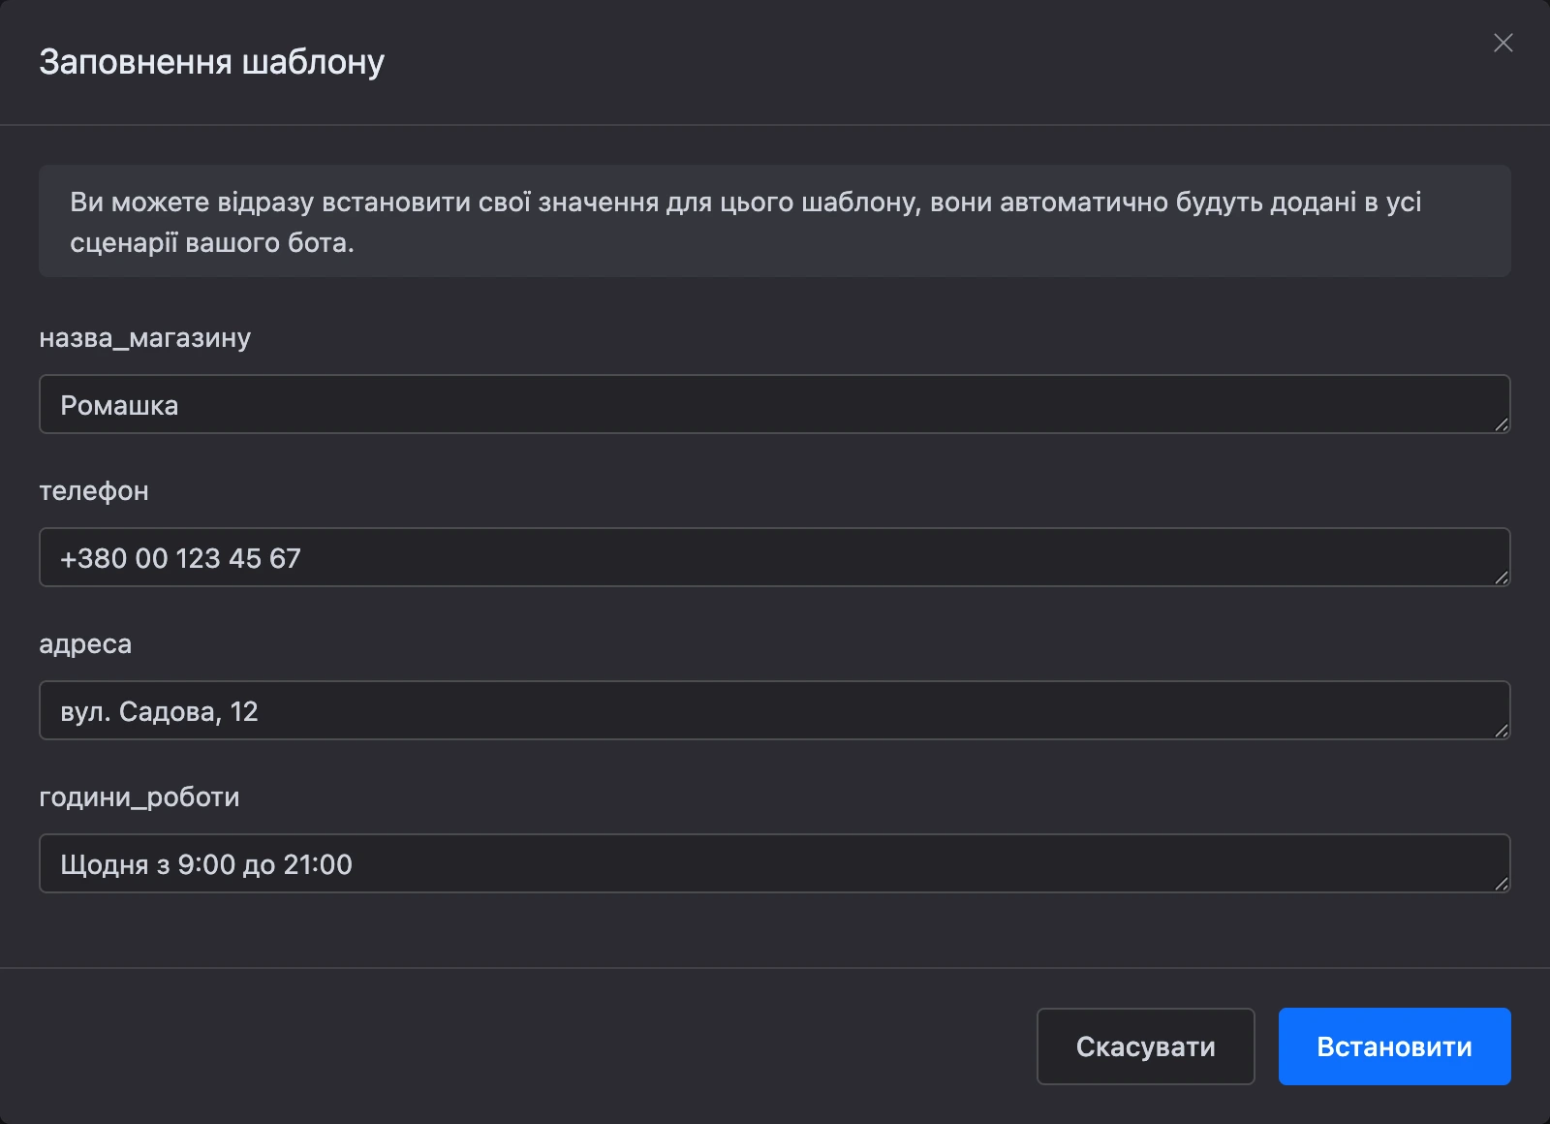Screen dimensions: 1550x1124
Task: Click the resize grip of адреса textarea
Action: point(1502,731)
